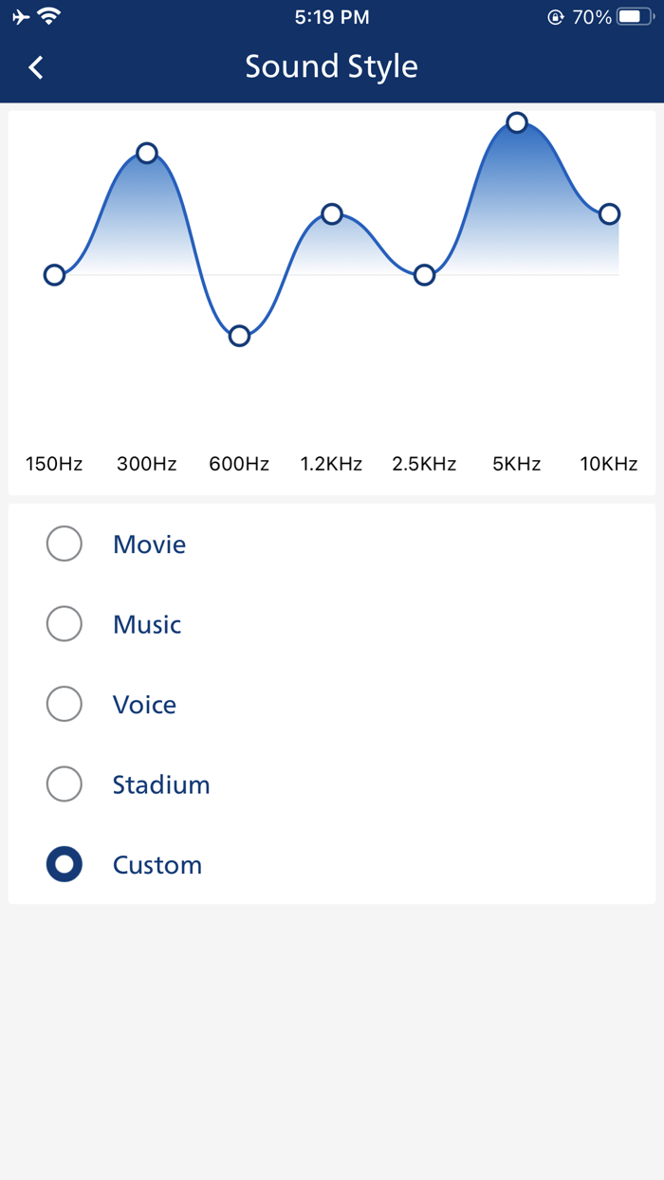Tap the back chevron to exit Sound Style

34,67
